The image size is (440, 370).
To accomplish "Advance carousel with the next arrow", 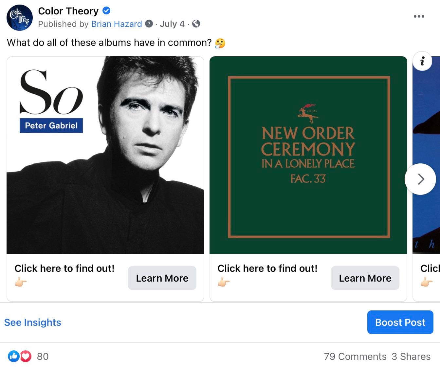I will (420, 179).
